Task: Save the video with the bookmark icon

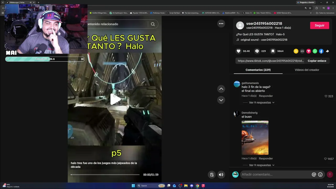Action: click(273, 51)
